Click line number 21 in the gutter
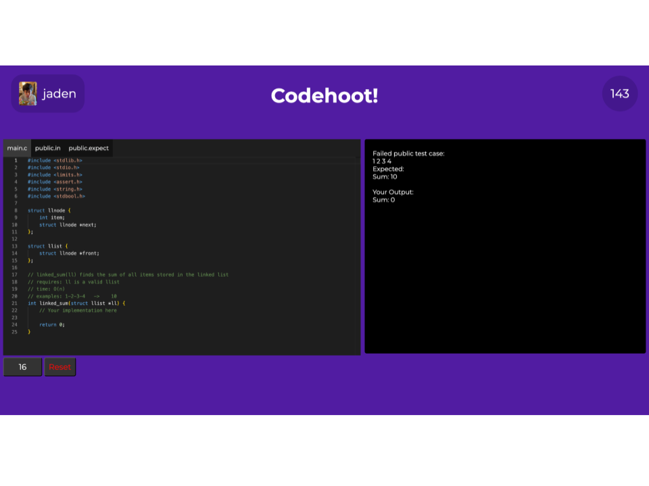The width and height of the screenshot is (649, 486). coord(14,303)
